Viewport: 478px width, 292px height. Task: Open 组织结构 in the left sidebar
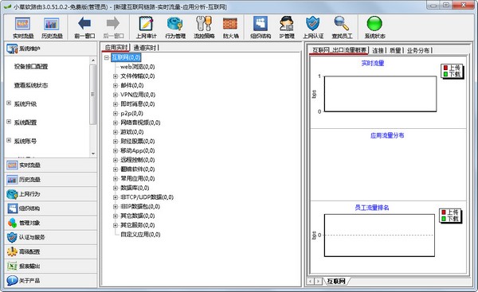(x=51, y=208)
